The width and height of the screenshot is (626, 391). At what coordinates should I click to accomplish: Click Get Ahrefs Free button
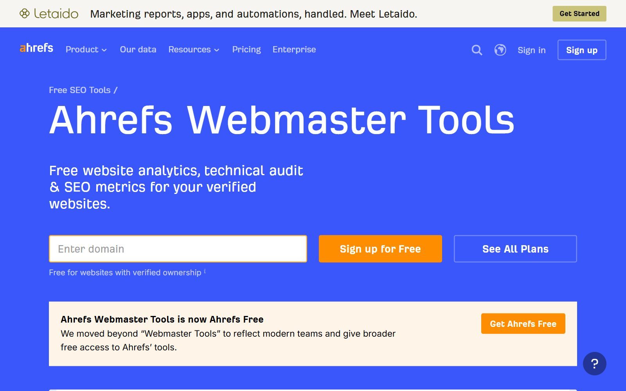pyautogui.click(x=523, y=324)
